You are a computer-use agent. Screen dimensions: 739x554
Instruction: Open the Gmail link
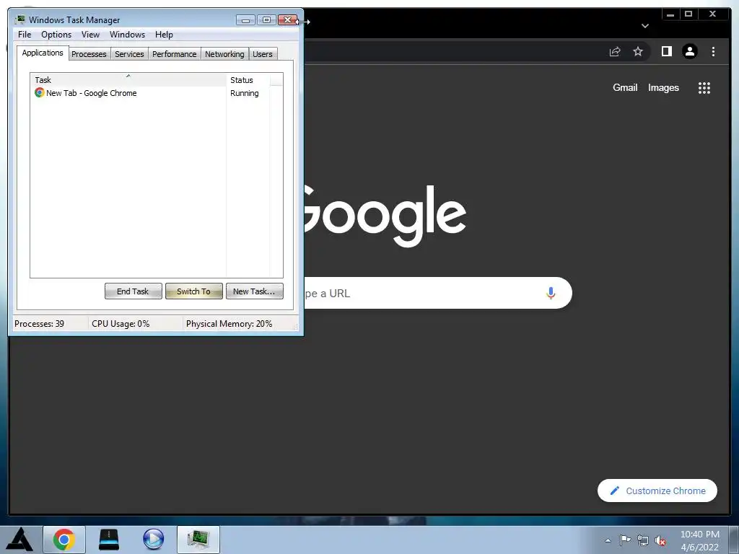pos(625,87)
